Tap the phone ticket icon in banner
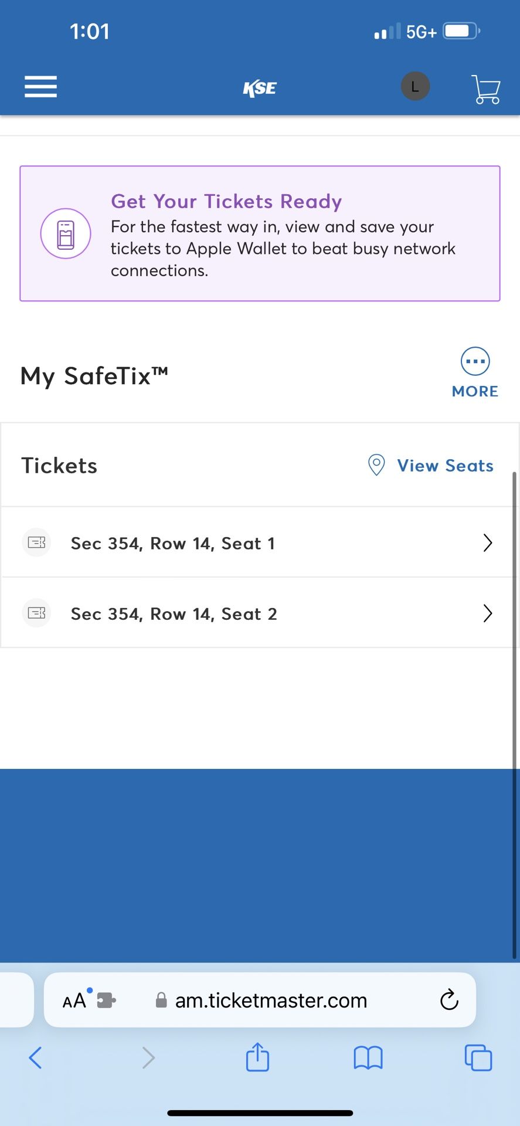The image size is (520, 1126). click(66, 233)
